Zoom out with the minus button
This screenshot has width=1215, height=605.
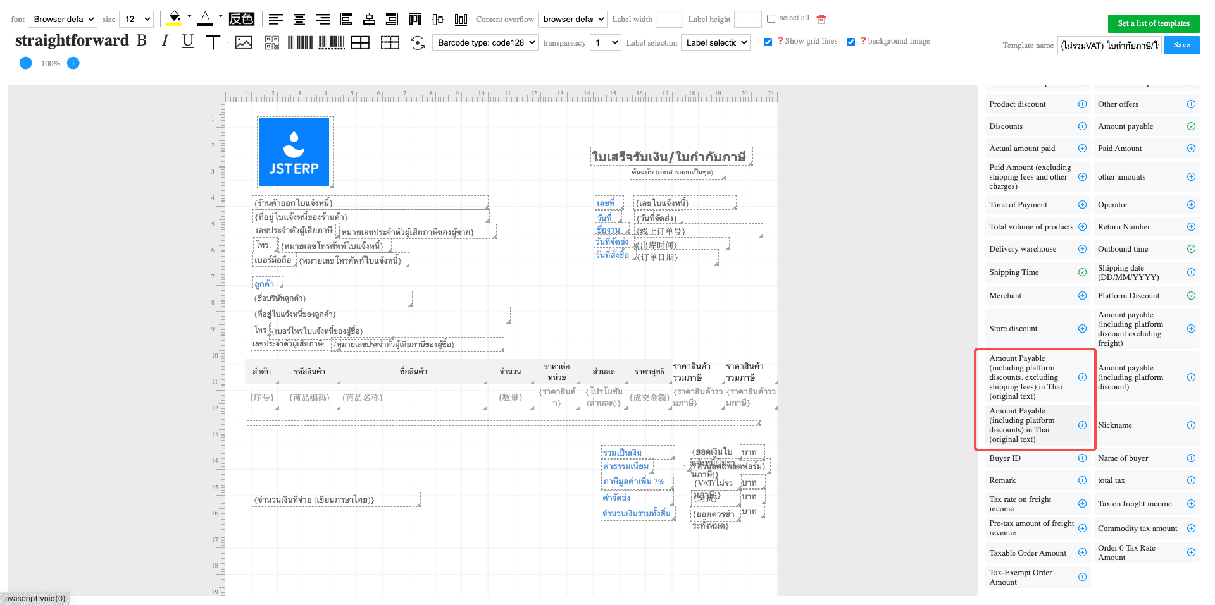coord(26,63)
